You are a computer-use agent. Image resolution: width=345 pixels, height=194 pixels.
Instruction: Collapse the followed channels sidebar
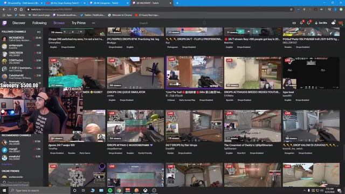tap(39, 32)
